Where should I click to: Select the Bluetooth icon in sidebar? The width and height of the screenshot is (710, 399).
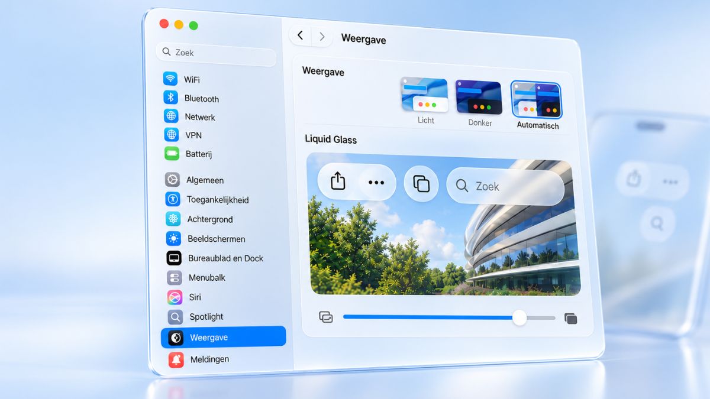171,98
